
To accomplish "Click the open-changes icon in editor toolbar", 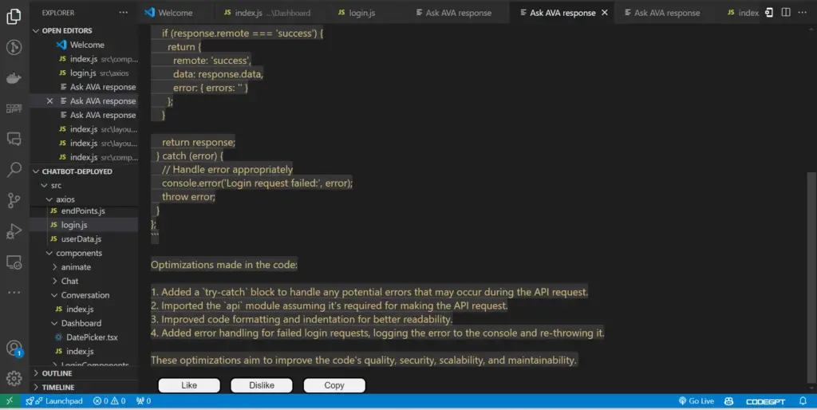I will pyautogui.click(x=769, y=13).
